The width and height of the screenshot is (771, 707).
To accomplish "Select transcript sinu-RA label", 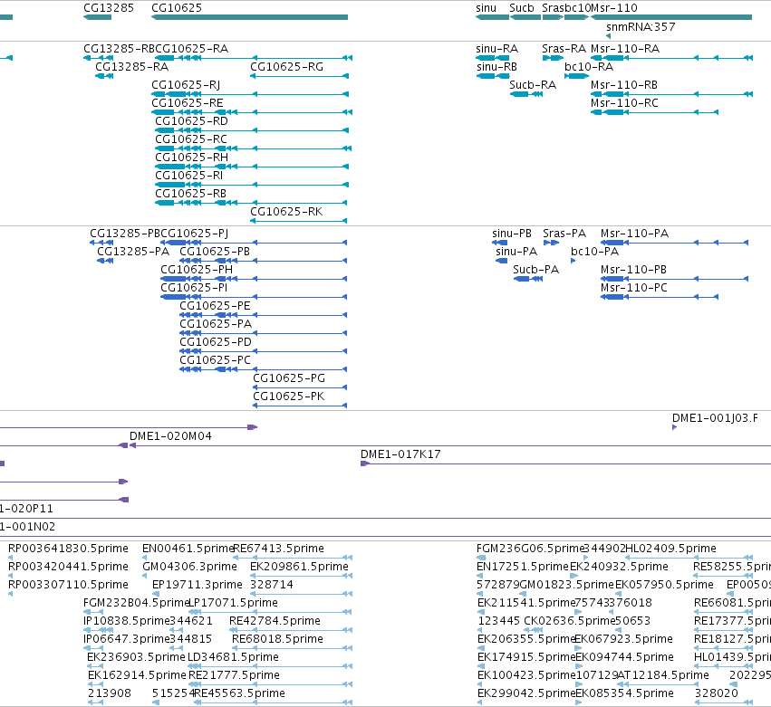I will (x=496, y=49).
